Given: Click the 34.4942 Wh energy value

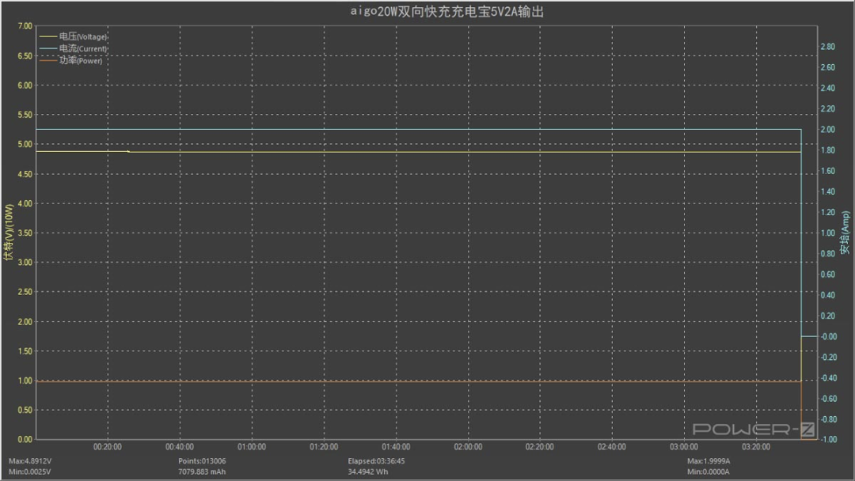Looking at the screenshot, I should [368, 472].
